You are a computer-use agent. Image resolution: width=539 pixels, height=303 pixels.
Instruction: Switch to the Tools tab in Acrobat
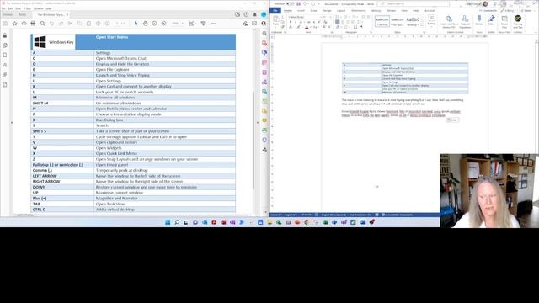pyautogui.click(x=23, y=15)
